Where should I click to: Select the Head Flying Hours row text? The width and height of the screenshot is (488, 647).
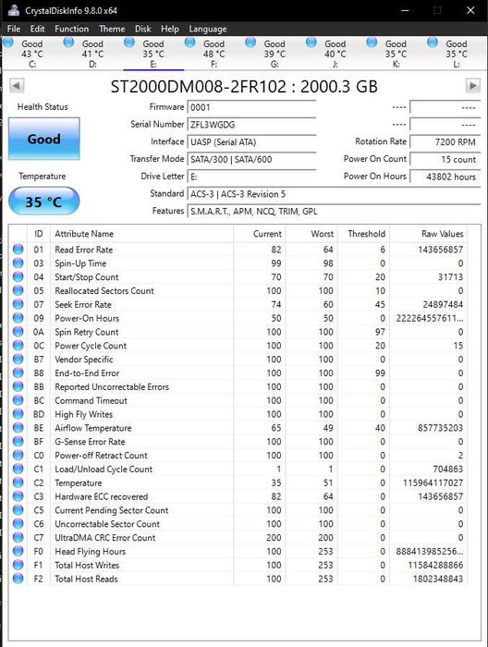(x=90, y=551)
